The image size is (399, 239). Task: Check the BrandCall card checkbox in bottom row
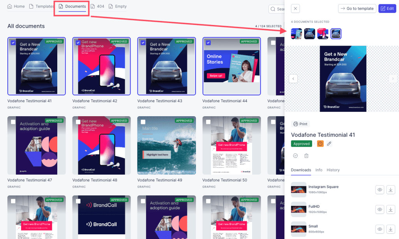(x=78, y=201)
